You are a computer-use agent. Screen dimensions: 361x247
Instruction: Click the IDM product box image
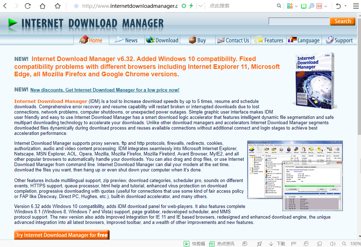[x=314, y=81]
